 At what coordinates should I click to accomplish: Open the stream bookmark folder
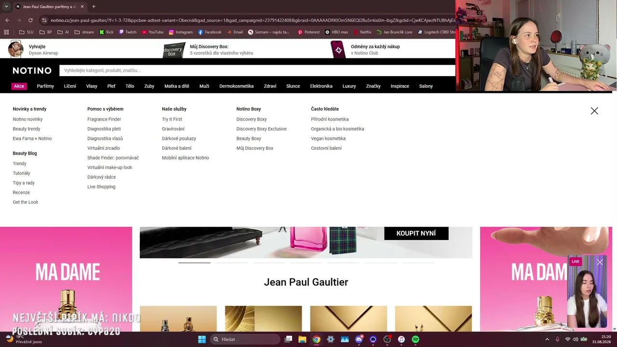pyautogui.click(x=84, y=32)
